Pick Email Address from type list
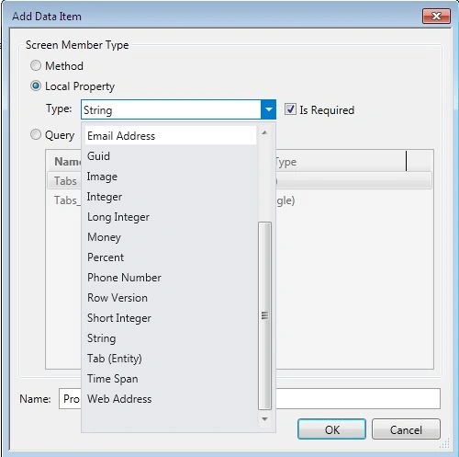Viewport: 459px width, 457px height. [171, 135]
